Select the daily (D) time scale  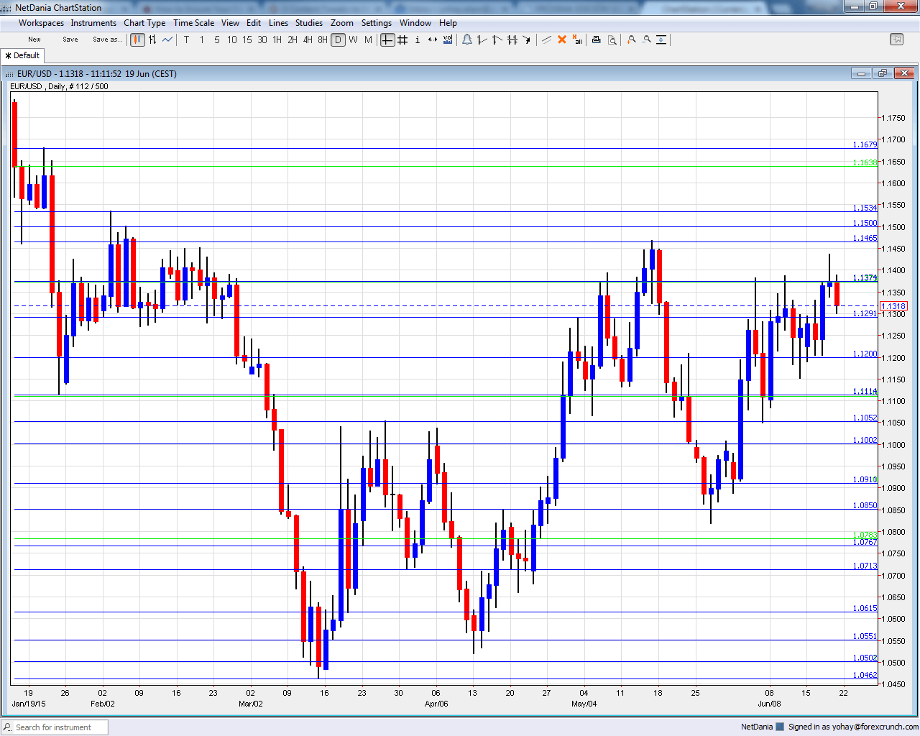[x=338, y=40]
